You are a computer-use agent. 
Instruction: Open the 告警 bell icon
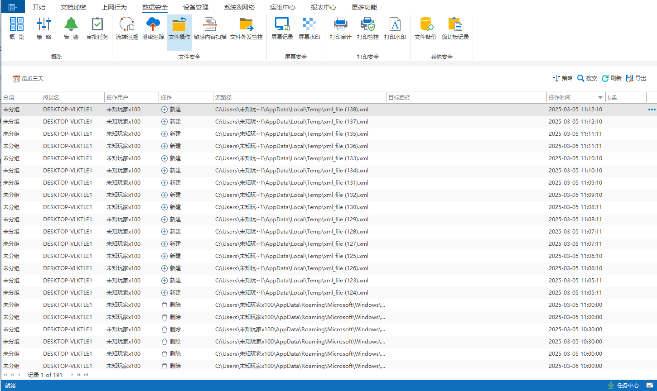tap(71, 29)
